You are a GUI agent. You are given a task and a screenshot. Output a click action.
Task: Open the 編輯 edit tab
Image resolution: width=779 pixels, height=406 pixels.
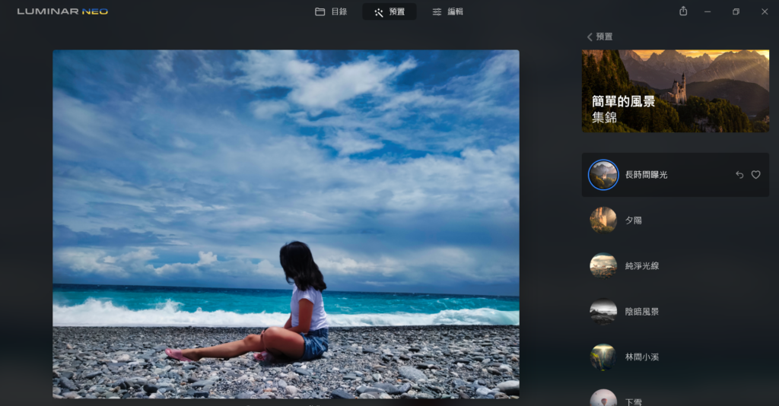click(447, 11)
